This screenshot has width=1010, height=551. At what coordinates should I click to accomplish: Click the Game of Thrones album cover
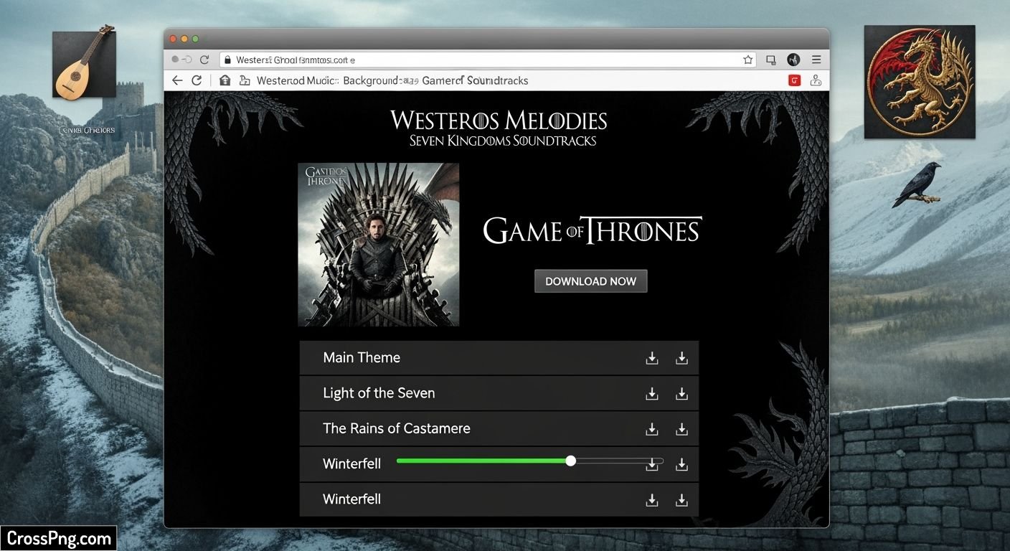click(x=379, y=245)
